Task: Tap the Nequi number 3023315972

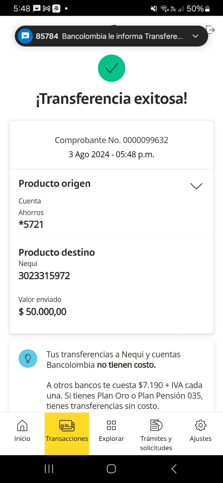Action: [44, 276]
